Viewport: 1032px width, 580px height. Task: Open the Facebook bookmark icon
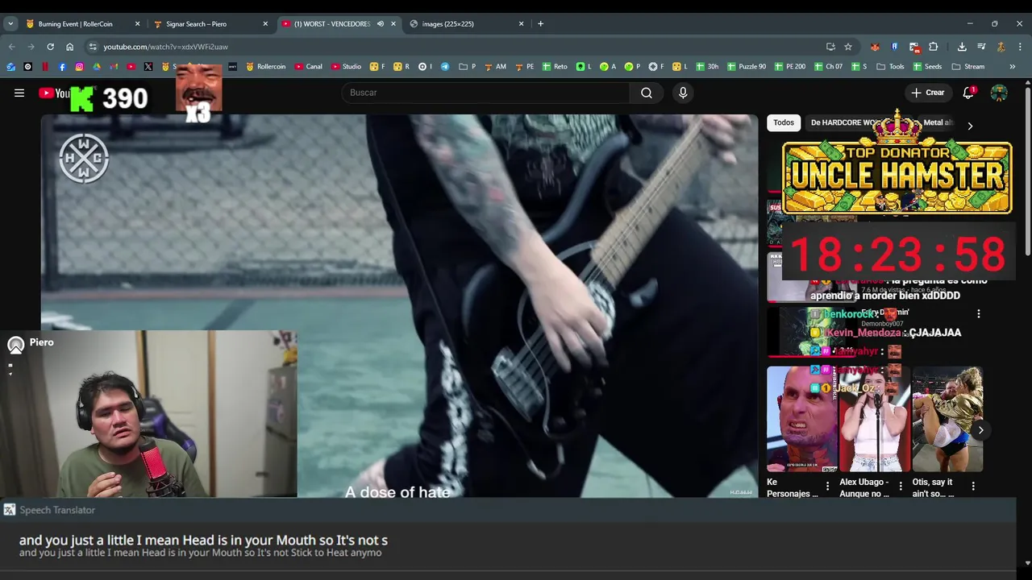[62, 67]
